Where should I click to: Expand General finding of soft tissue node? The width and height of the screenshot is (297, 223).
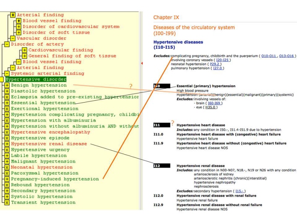[25, 56]
